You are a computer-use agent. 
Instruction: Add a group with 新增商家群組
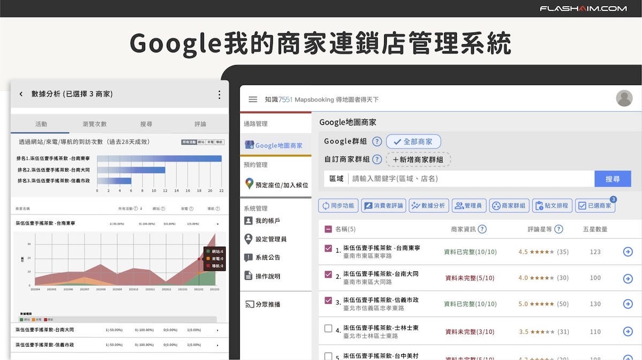tap(418, 159)
